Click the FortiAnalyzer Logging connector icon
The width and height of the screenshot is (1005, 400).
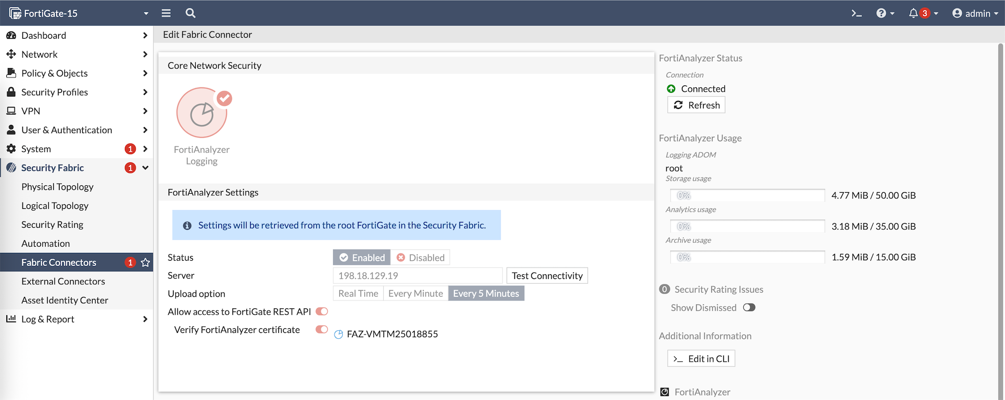[x=202, y=114]
